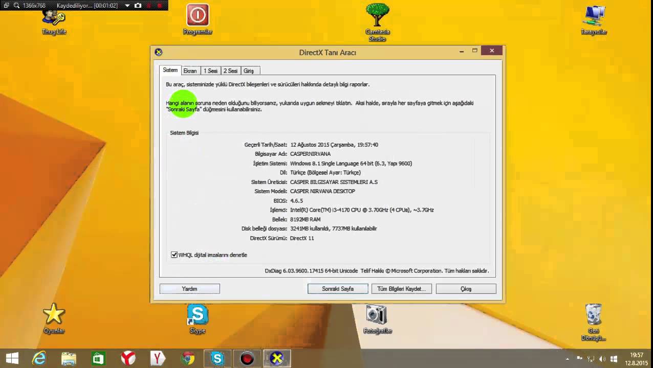Viewport: 653px width, 368px height.
Task: Open File Explorer from the taskbar
Action: 69,358
